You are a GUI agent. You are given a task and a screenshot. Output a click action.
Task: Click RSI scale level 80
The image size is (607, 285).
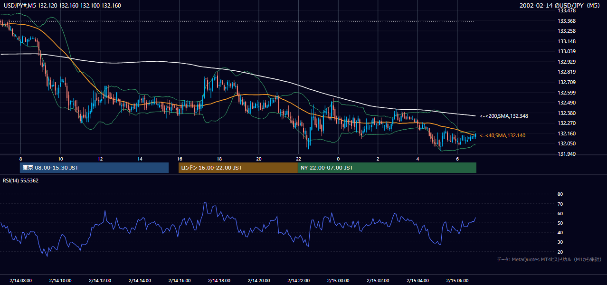click(x=560, y=194)
